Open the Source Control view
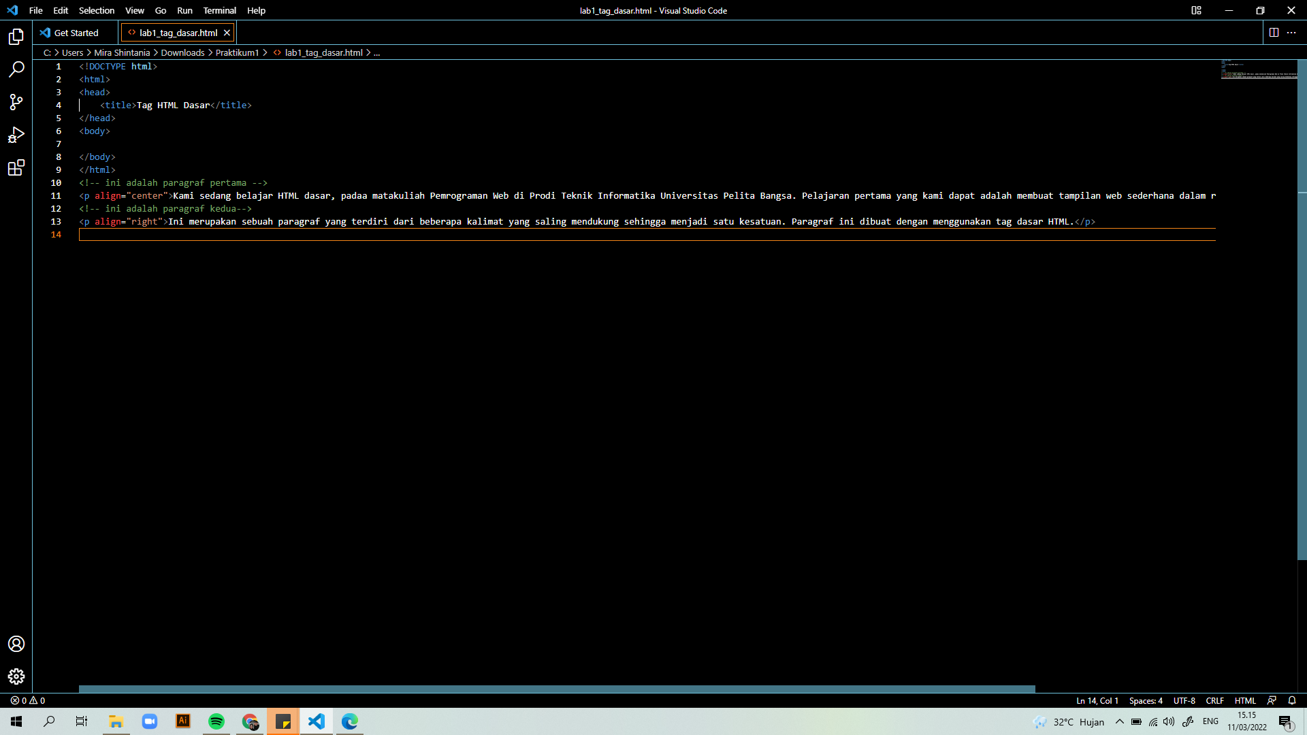The image size is (1307, 735). (16, 102)
